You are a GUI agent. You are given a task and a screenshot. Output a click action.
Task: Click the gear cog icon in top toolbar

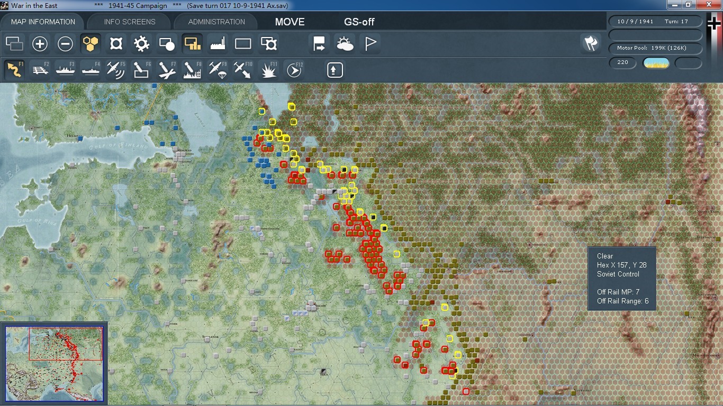coord(141,43)
